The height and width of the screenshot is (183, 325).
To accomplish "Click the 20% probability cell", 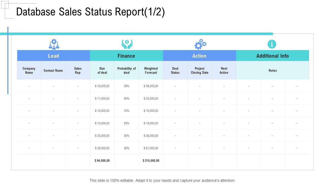I will click(x=126, y=111).
